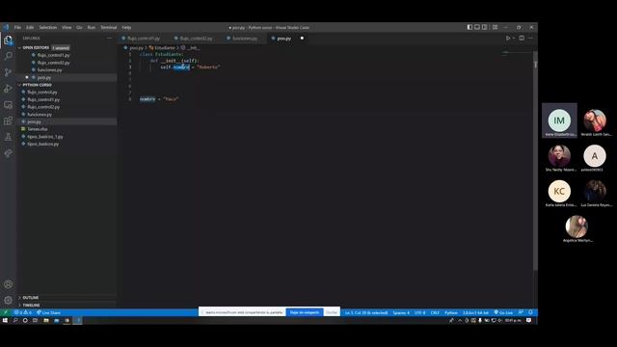The width and height of the screenshot is (617, 347).
Task: Open the Live Share activity bar view
Action: tap(8, 153)
